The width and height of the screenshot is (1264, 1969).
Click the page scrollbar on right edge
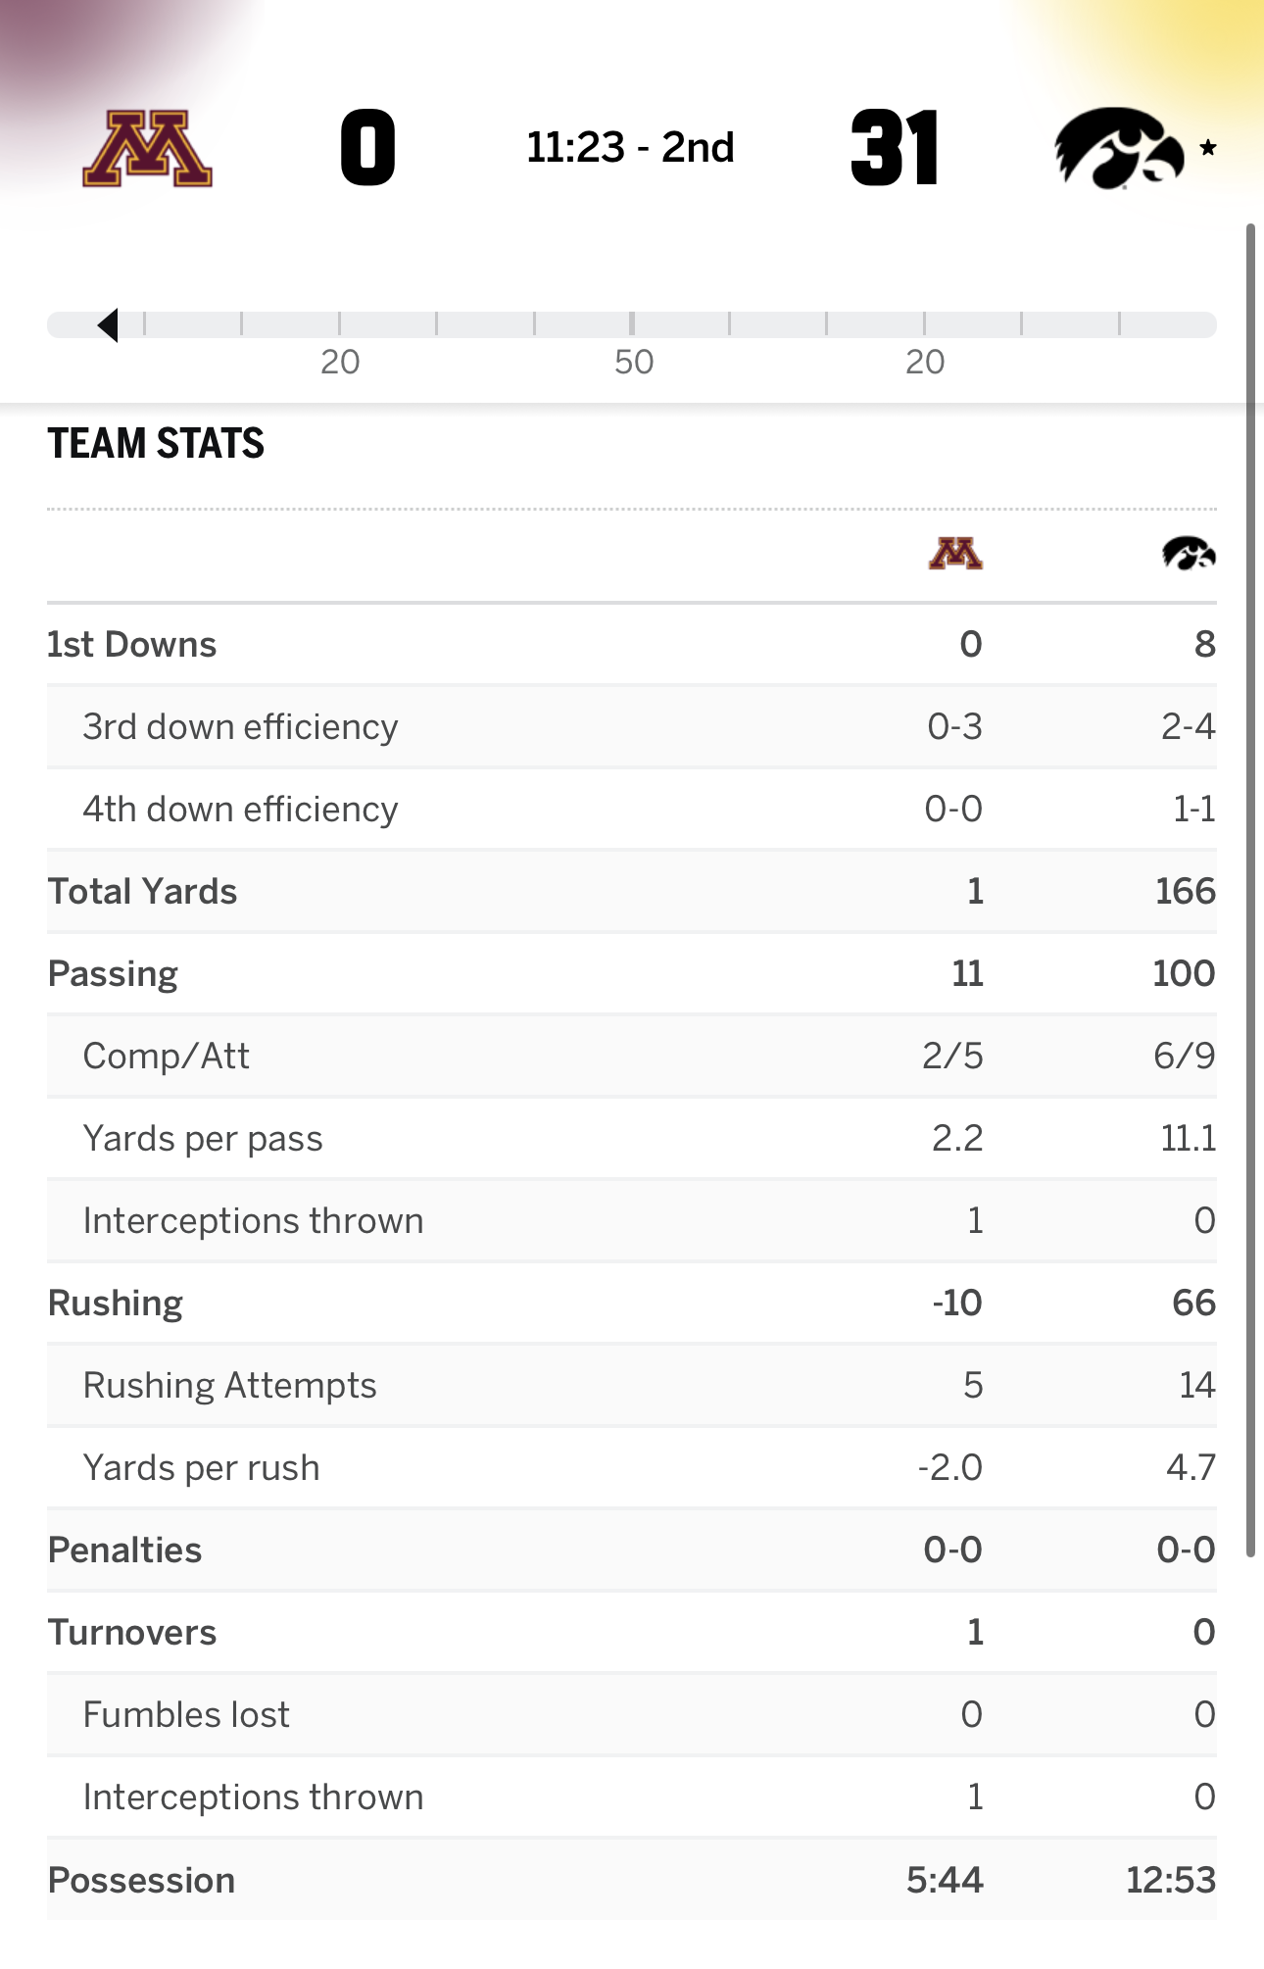[x=1250, y=882]
